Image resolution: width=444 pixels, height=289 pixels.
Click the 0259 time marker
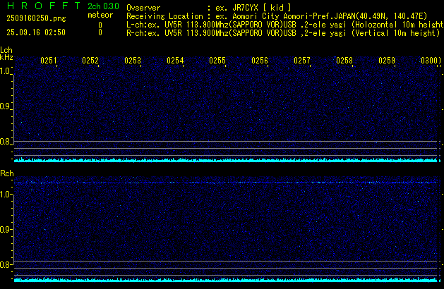pos(387,61)
